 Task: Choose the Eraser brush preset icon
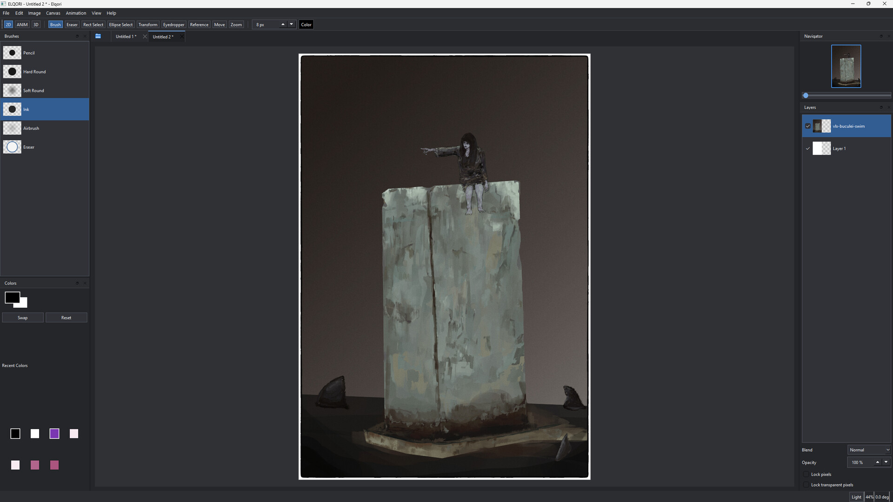12,147
